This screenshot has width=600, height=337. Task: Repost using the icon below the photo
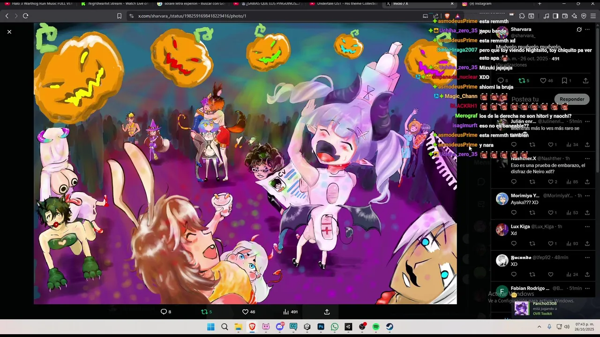[204, 312]
